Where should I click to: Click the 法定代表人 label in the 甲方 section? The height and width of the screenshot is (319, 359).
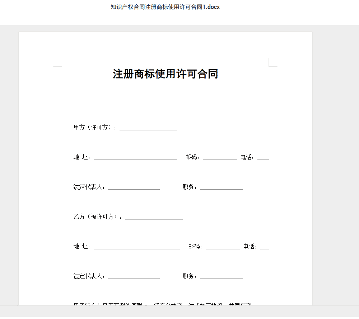tap(89, 187)
